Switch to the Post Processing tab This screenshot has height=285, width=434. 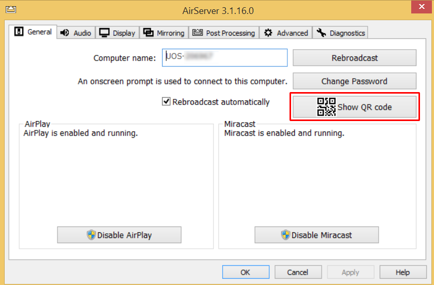coord(230,33)
